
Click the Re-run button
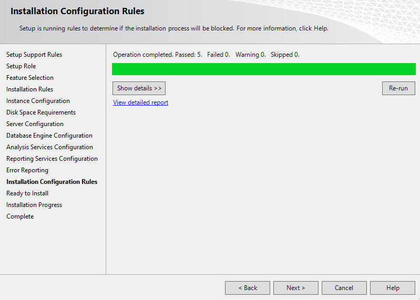coord(398,88)
